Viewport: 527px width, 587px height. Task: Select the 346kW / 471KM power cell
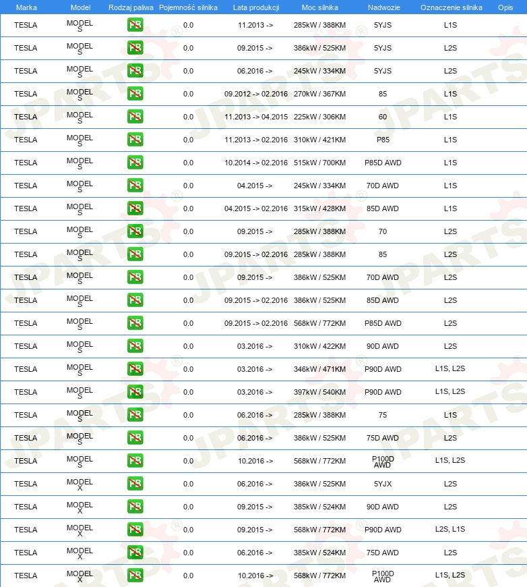pyautogui.click(x=320, y=369)
